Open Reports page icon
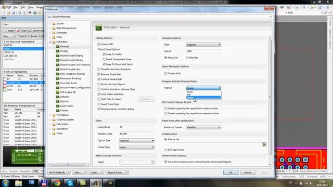Screen dimensions: 333x187 click(x=58, y=101)
